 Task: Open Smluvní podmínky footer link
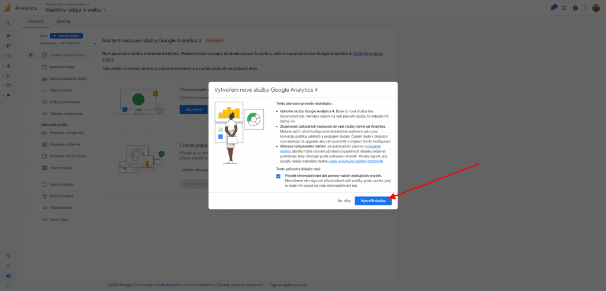pos(199,285)
